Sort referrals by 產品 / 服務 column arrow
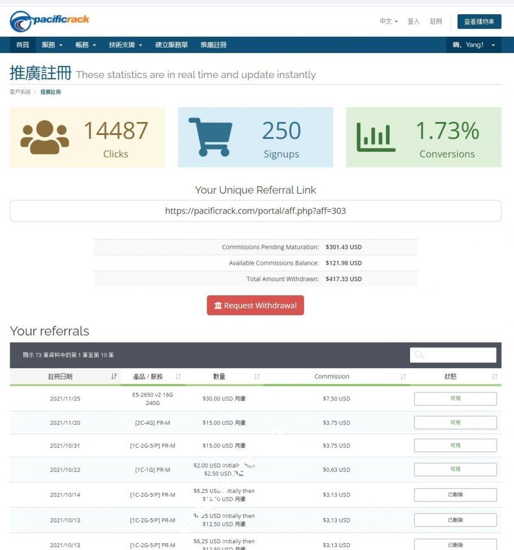 178,377
